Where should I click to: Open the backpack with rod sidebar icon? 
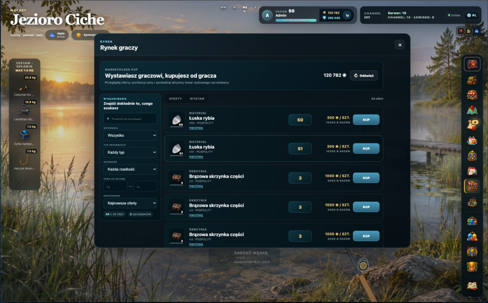[x=472, y=80]
